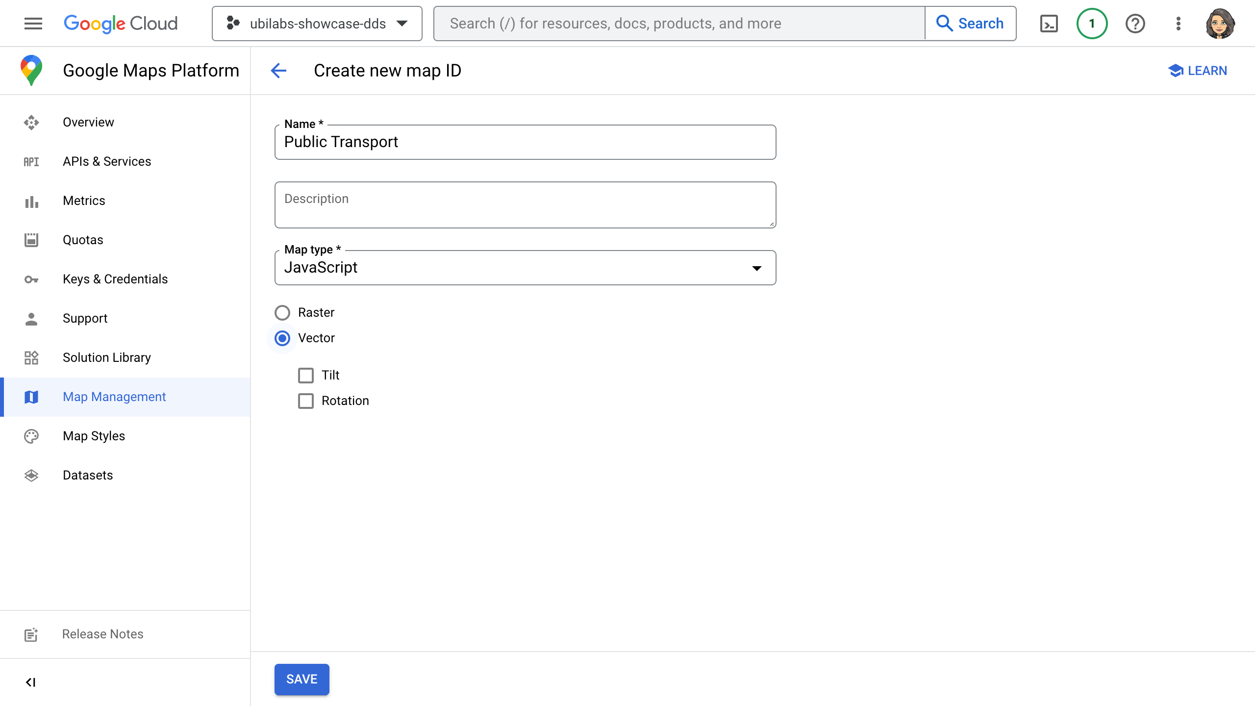Image resolution: width=1255 pixels, height=706 pixels.
Task: Click the Name field containing Public Transport
Action: coord(525,142)
